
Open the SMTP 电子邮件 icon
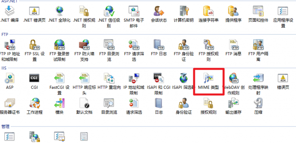(134, 12)
